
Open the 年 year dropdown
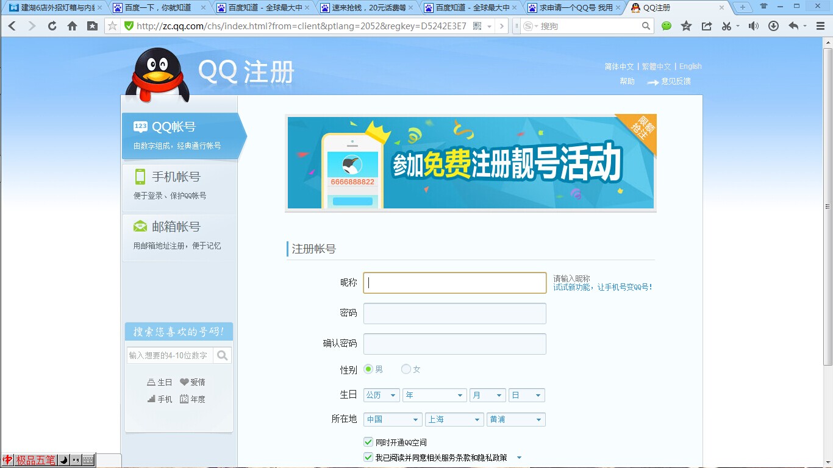[434, 395]
